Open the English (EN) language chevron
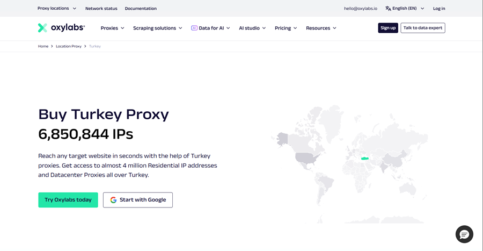Screen dimensions: 483x251 click(x=422, y=9)
